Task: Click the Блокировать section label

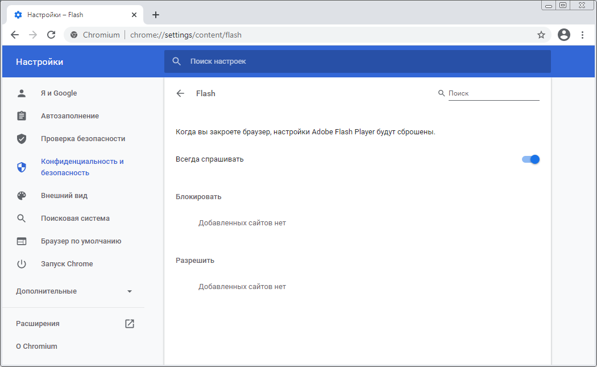Action: click(198, 197)
